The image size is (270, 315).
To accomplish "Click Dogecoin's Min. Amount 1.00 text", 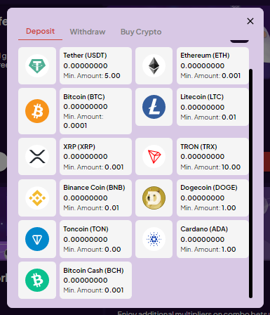I will pos(208,208).
